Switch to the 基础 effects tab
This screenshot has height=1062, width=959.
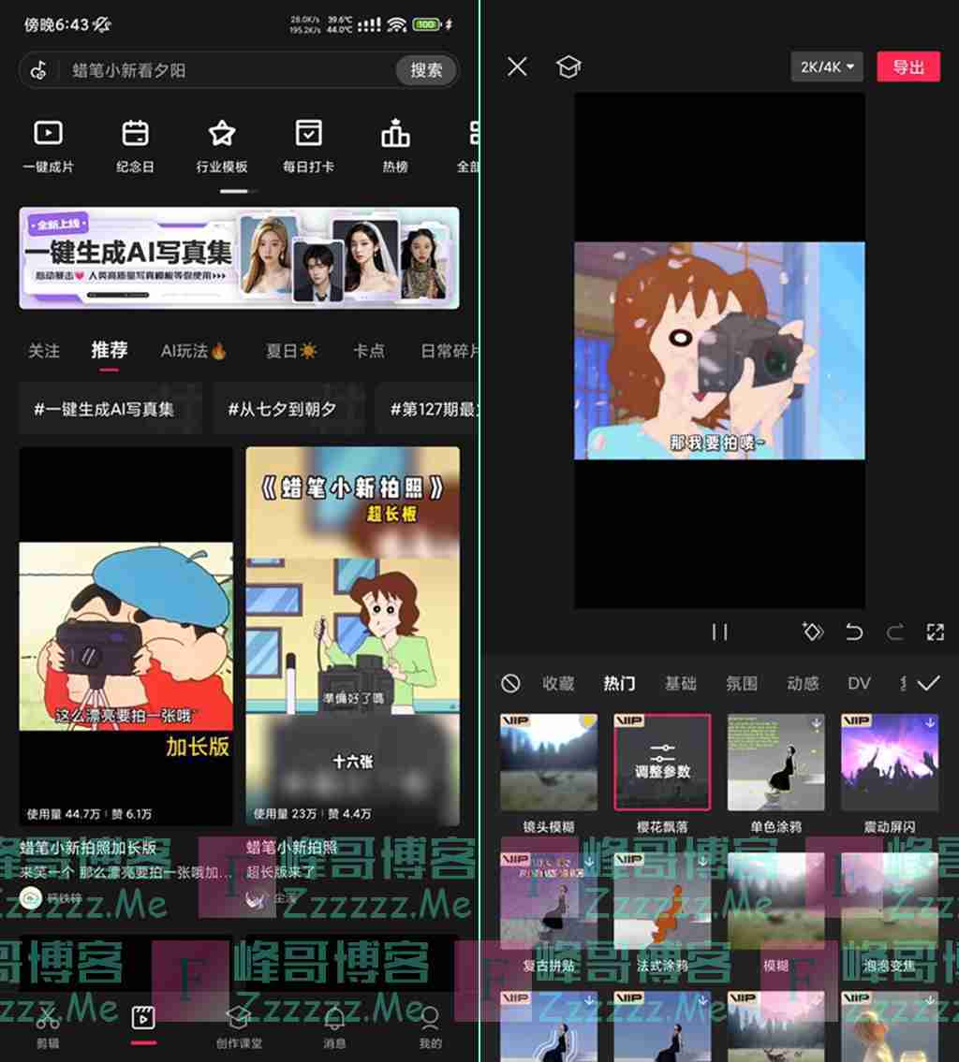pyautogui.click(x=681, y=683)
